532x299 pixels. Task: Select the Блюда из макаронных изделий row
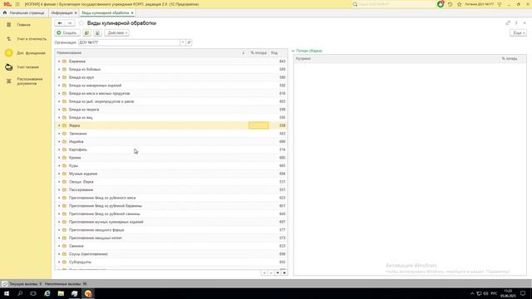(x=171, y=86)
